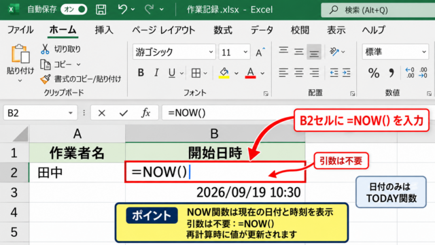The height and width of the screenshot is (245, 435).
Task: Toggle the AutoSave (自動保存) switch
Action: pos(74,10)
